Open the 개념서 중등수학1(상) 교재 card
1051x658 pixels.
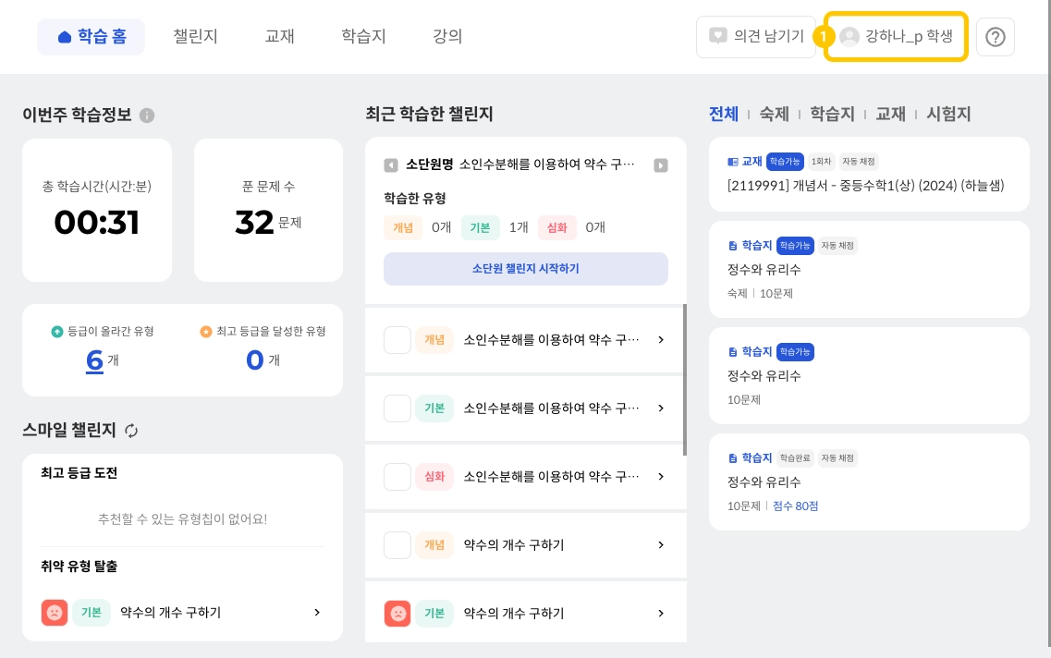tap(868, 173)
